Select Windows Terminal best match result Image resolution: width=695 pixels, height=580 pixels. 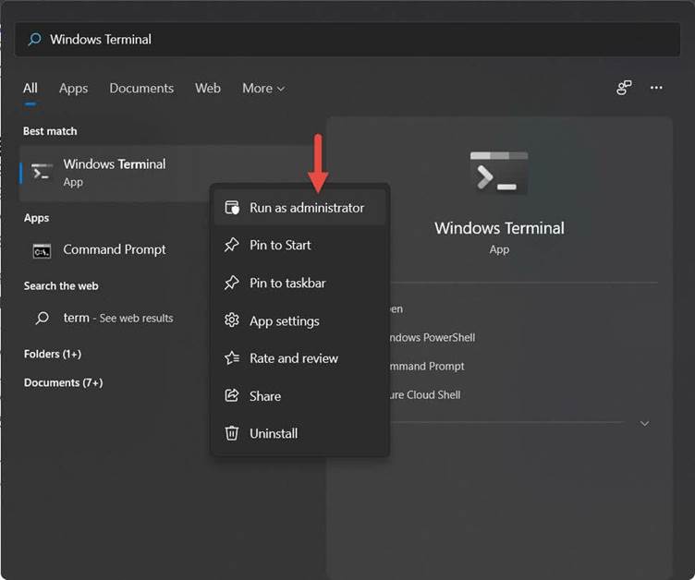click(x=116, y=173)
